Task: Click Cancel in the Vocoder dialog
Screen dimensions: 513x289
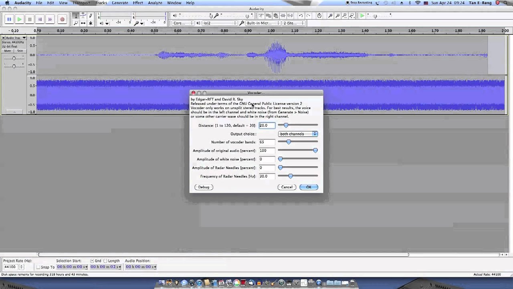Action: 287,187
